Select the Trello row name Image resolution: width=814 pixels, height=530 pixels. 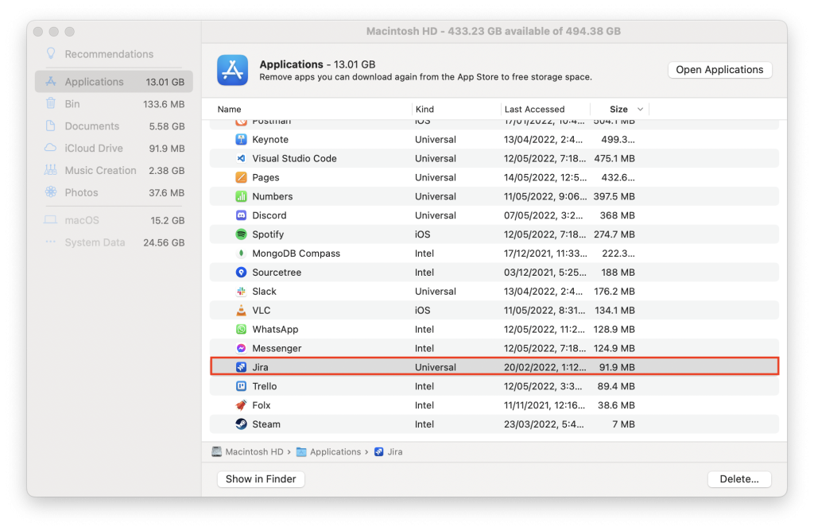[x=264, y=386]
